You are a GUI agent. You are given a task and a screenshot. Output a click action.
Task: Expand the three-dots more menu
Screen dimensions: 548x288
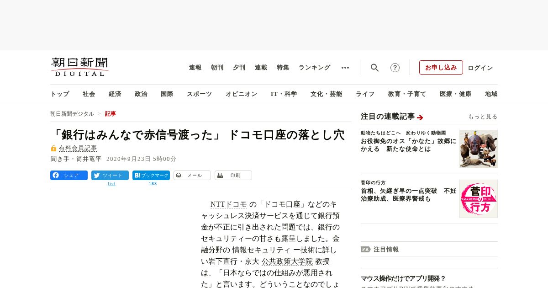pyautogui.click(x=345, y=68)
